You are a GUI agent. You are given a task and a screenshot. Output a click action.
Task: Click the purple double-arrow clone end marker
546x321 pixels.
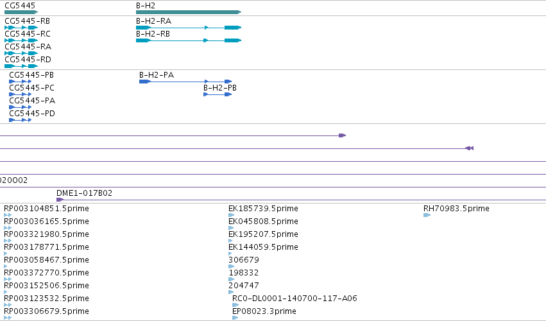[470, 148]
